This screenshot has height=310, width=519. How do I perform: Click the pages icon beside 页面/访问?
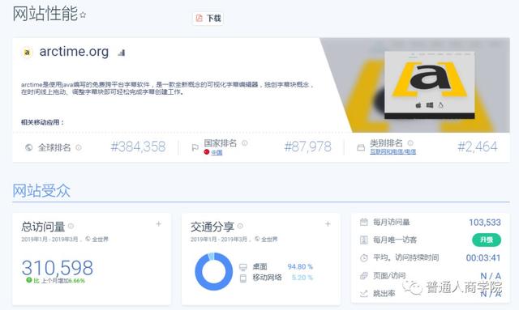(x=364, y=276)
